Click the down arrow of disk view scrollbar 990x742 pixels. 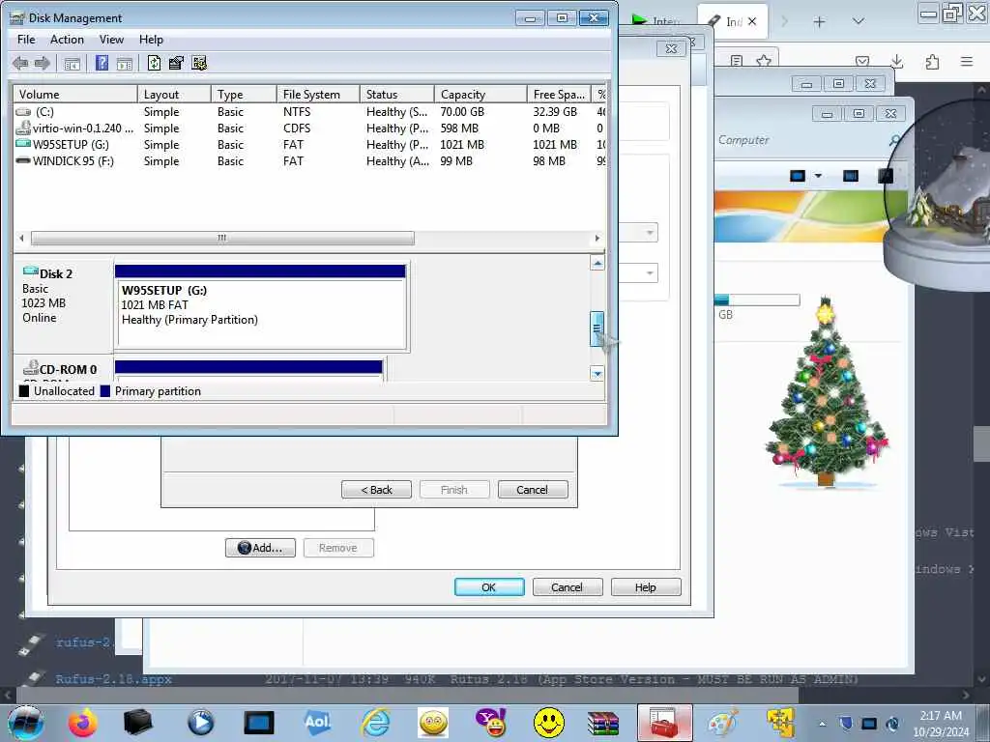[597, 374]
